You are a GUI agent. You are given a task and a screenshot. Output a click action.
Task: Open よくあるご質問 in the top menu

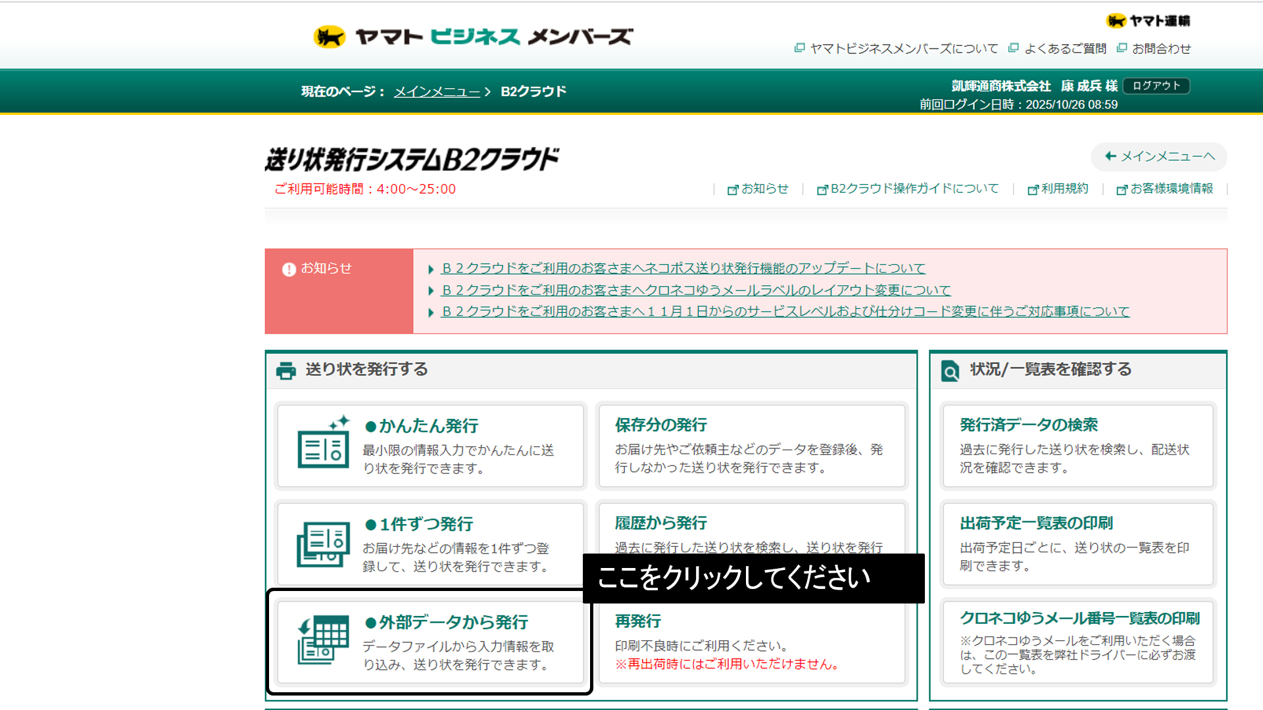click(1064, 49)
